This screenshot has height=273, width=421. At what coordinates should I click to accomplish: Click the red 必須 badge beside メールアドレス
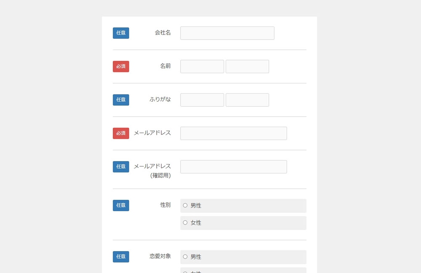121,133
